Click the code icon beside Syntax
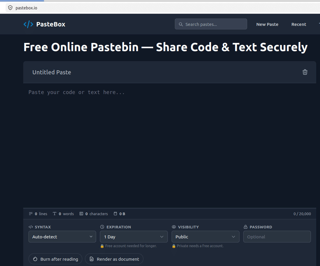 (x=31, y=227)
